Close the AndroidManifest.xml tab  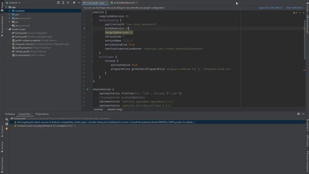coord(136,3)
